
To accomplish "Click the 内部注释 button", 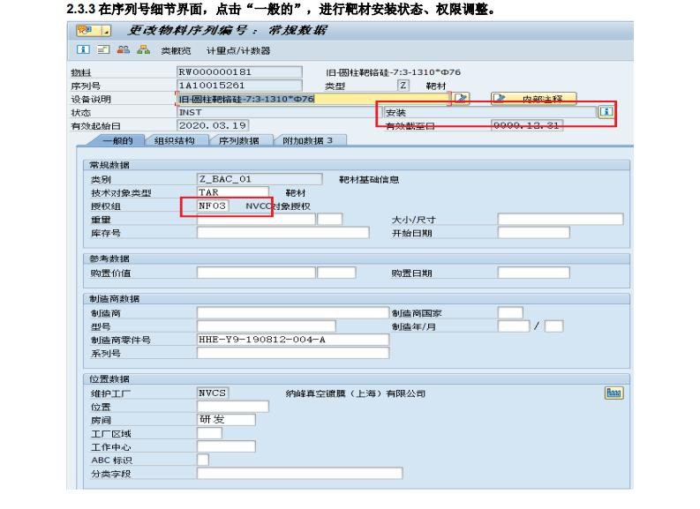I will 533,99.
